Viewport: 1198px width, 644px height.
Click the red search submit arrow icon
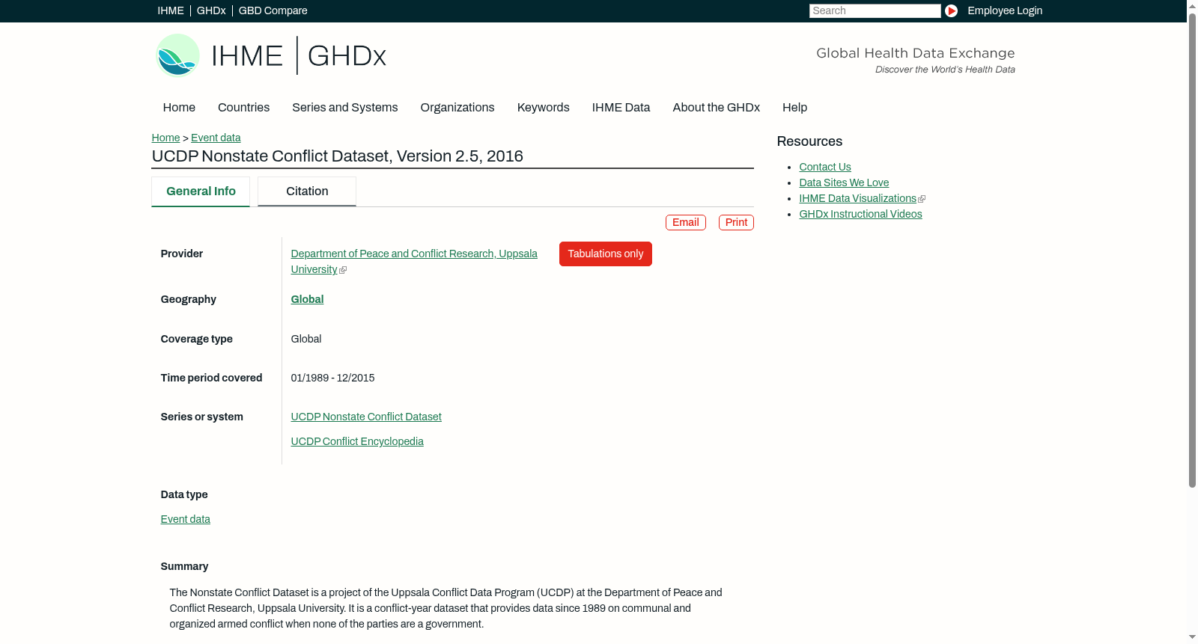951,10
